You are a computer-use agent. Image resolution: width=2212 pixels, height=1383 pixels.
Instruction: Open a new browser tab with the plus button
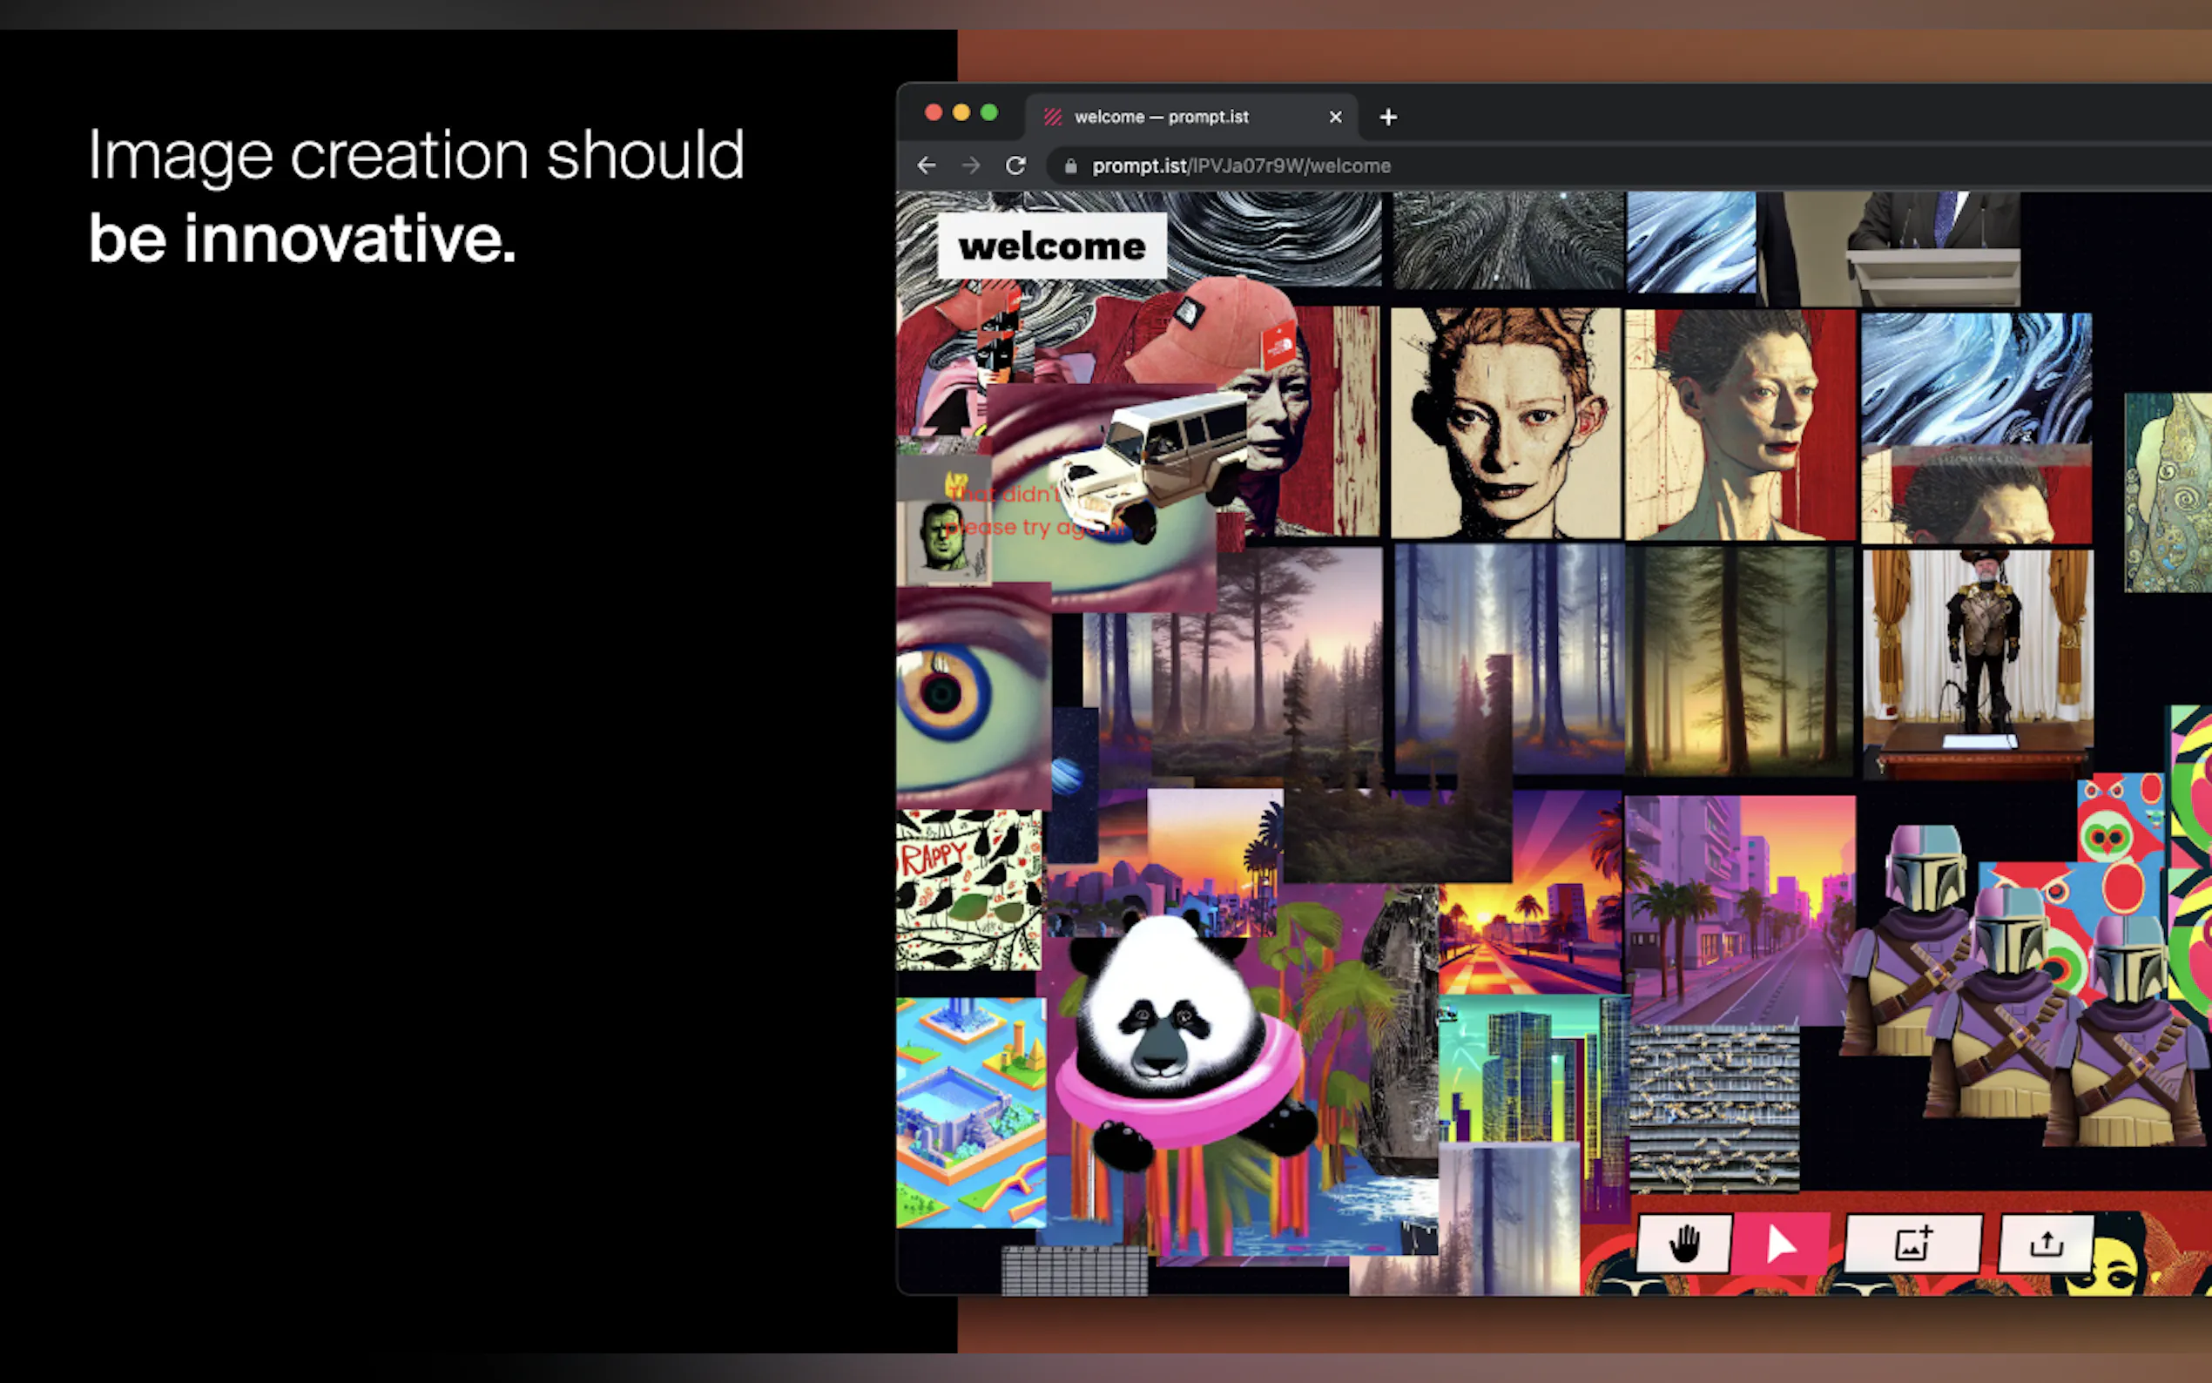(x=1387, y=117)
